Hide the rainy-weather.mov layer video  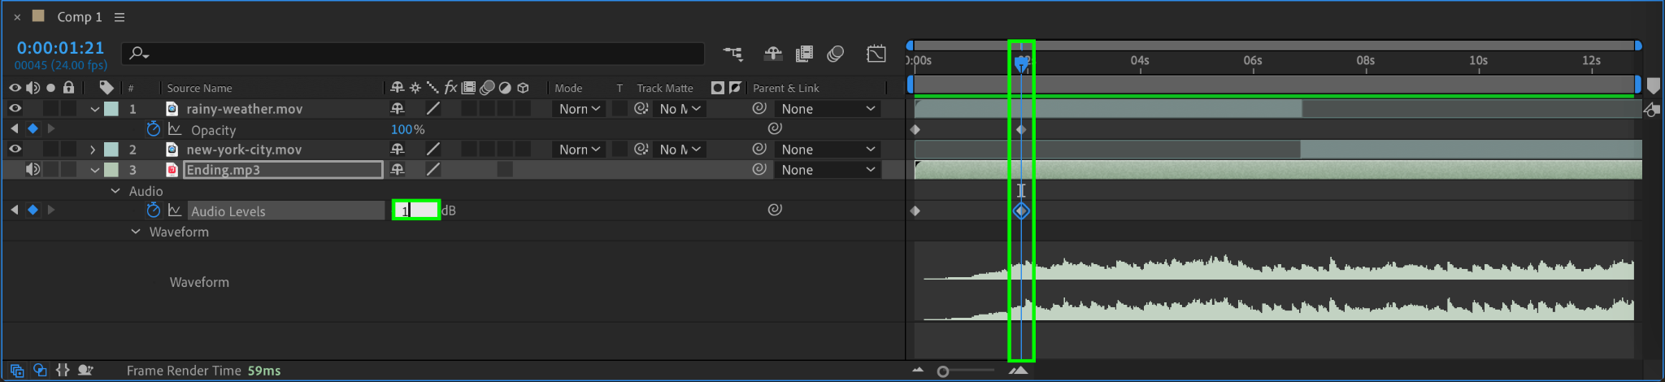coord(15,108)
